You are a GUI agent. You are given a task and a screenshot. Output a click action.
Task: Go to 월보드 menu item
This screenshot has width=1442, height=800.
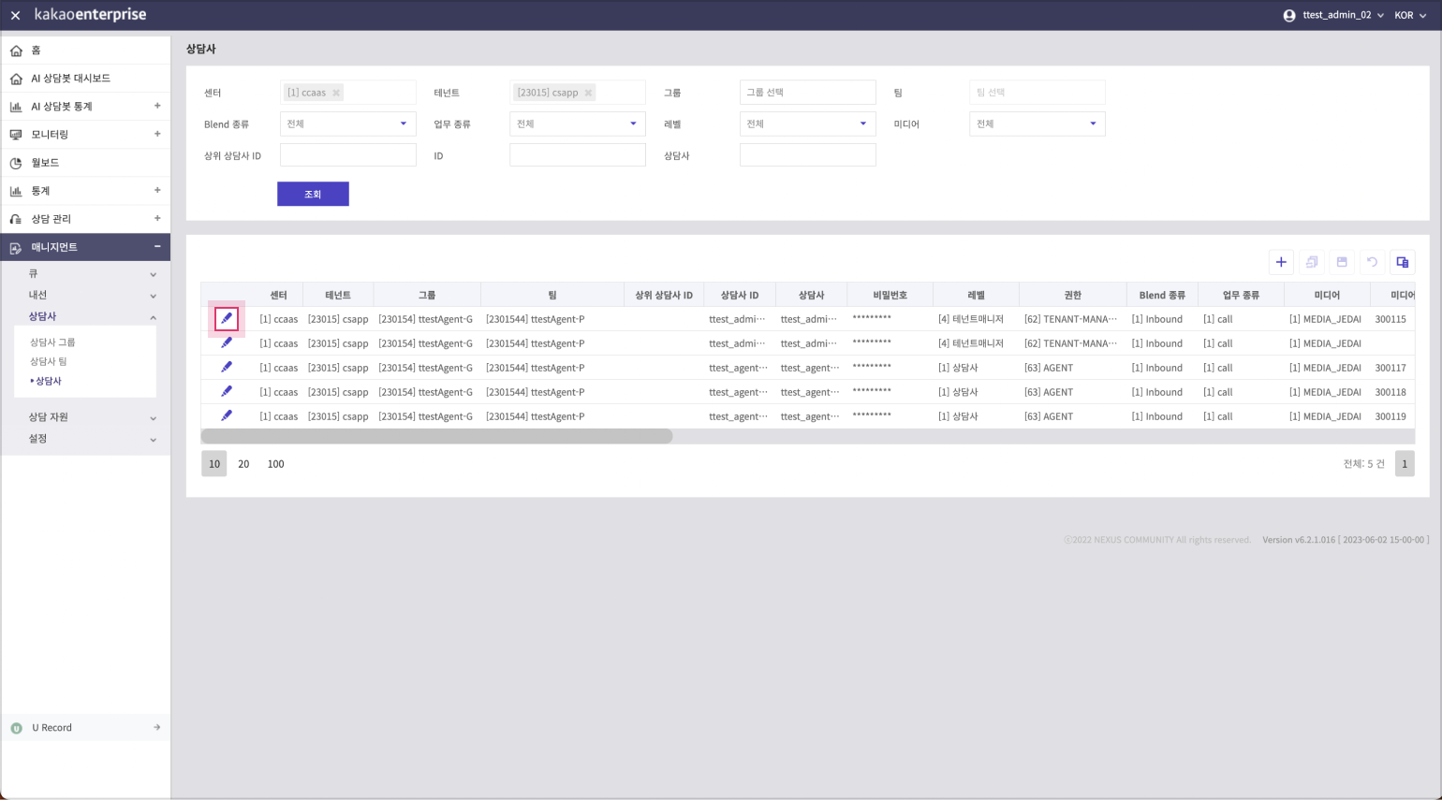point(45,163)
